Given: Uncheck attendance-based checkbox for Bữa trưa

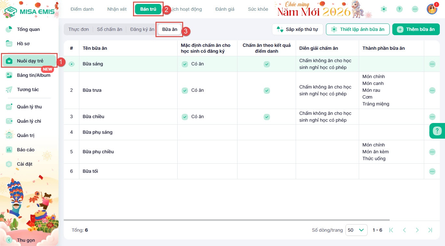Looking at the screenshot, I should 266,90.
